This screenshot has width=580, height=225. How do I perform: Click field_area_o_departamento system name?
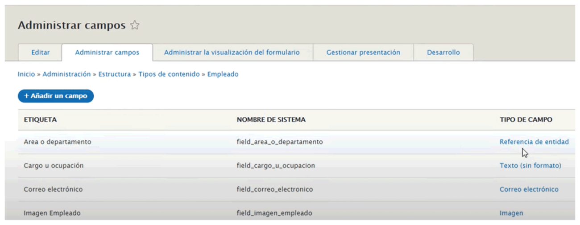pos(280,142)
